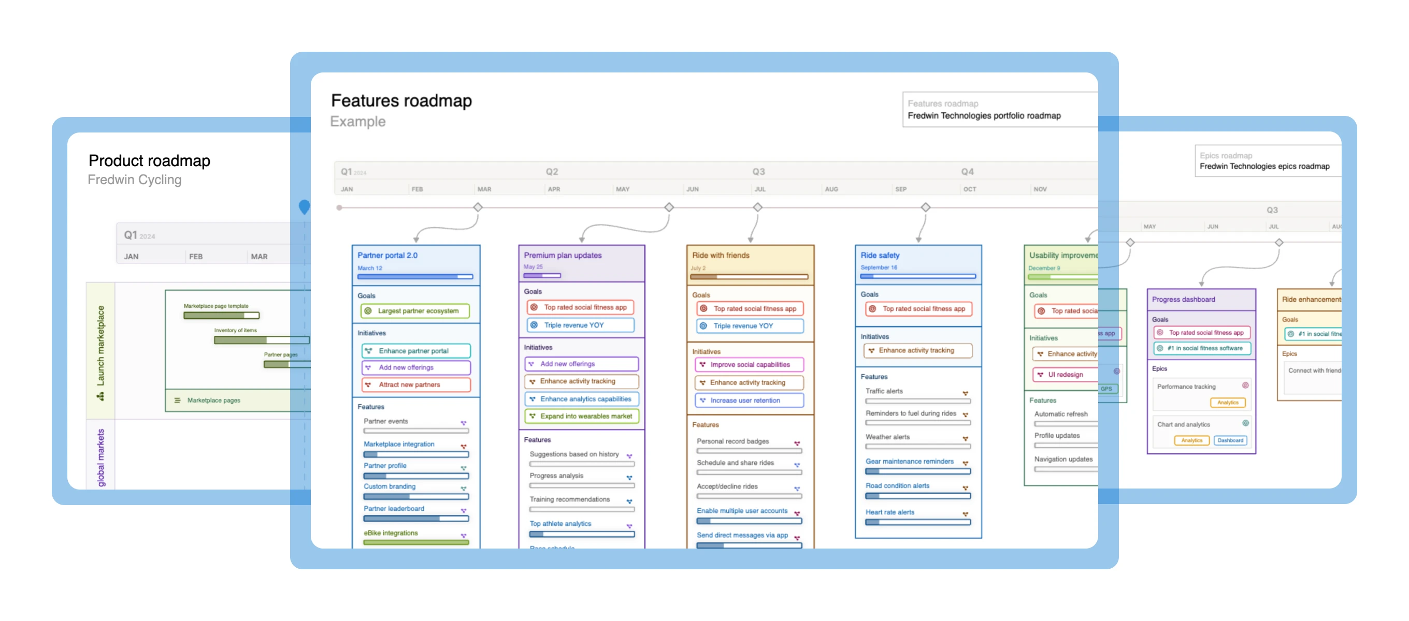Click the Improve social capabilities initiative
Viewport: 1409px width, 621px height.
pyautogui.click(x=750, y=365)
